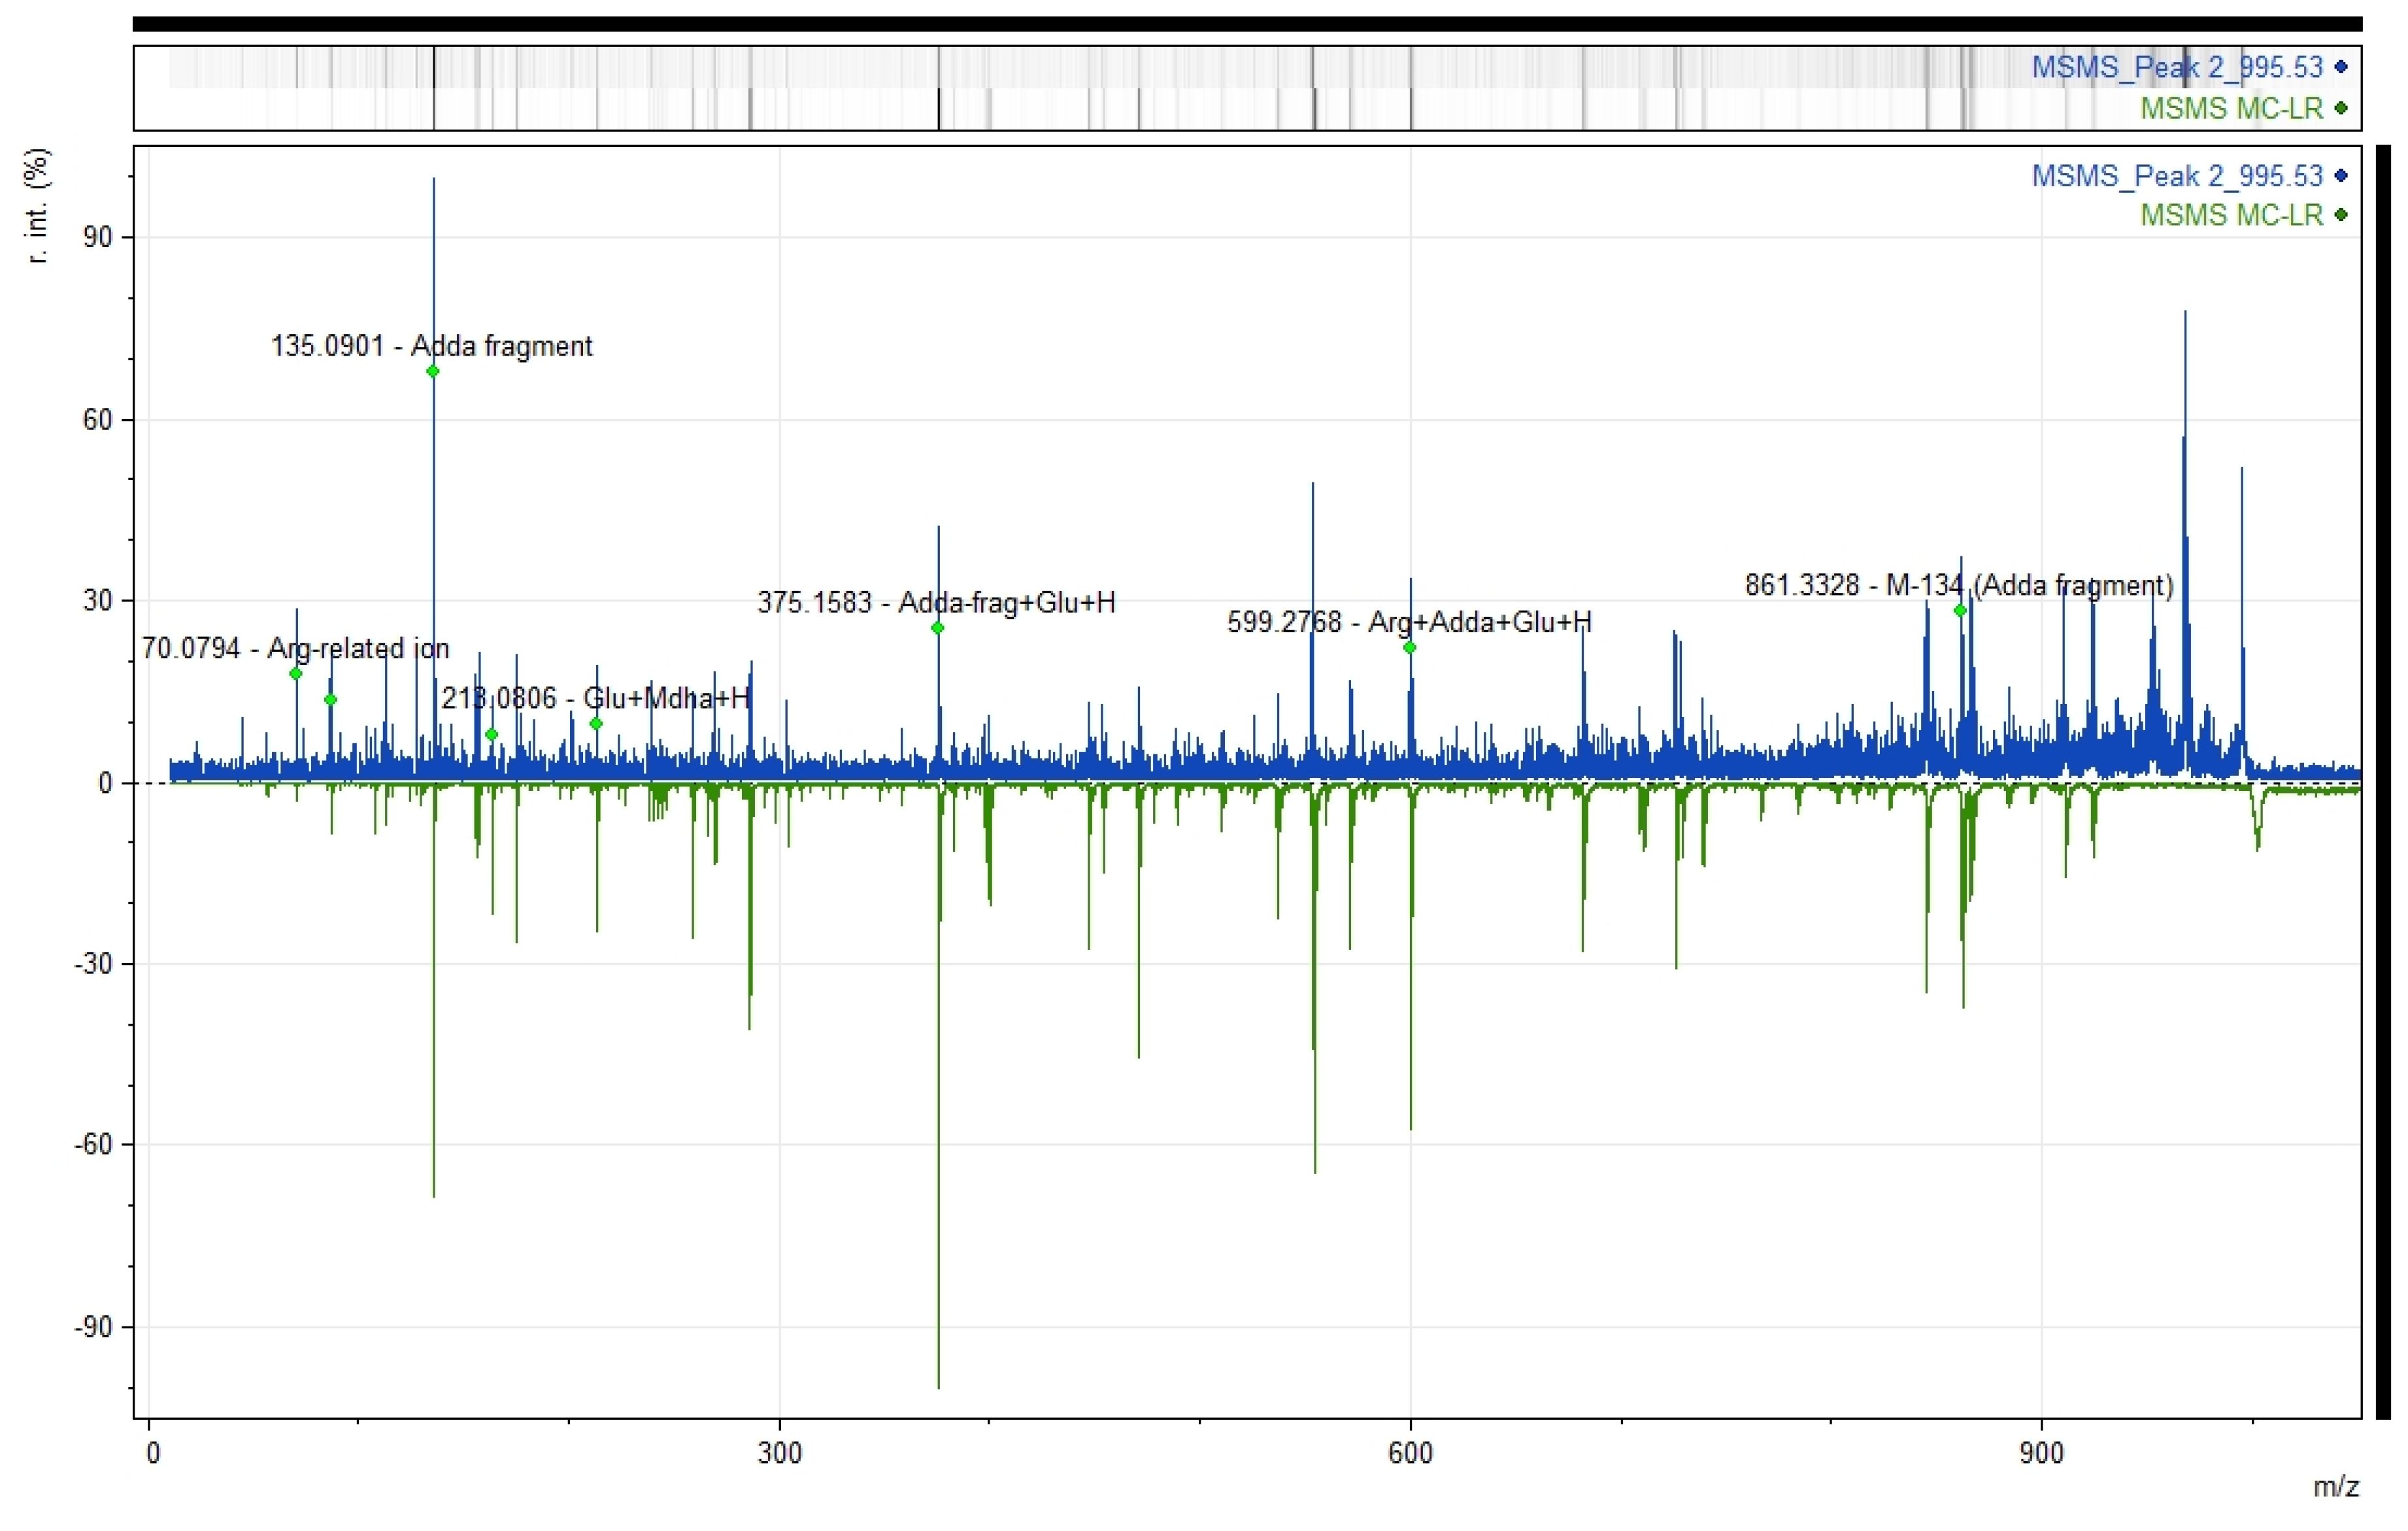
Task: Select MSMS MC-LR label in main plot legend
Action: (x=2231, y=215)
